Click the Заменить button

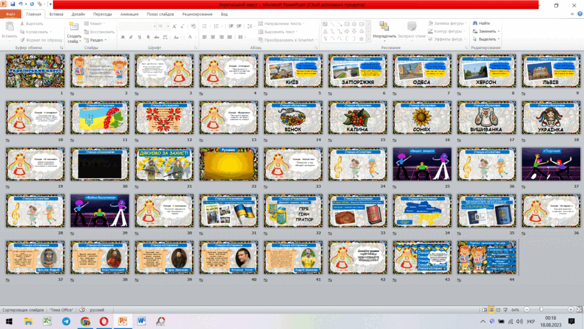[486, 31]
